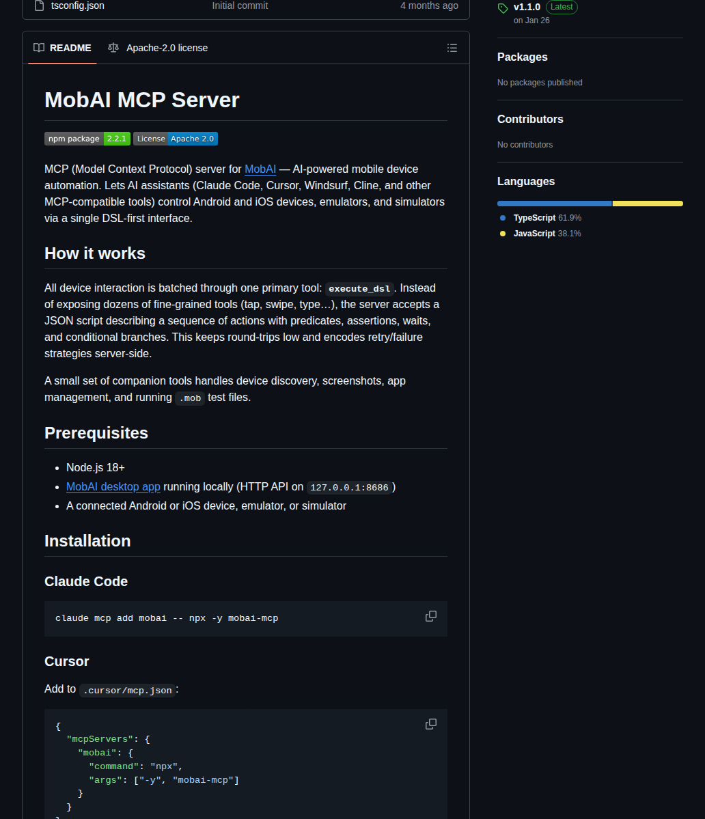705x819 pixels.
Task: Click the execute_dsl inline code
Action: coord(359,288)
